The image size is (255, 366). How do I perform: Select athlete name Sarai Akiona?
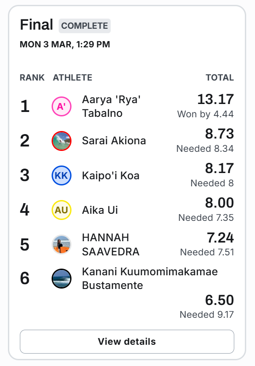point(114,141)
